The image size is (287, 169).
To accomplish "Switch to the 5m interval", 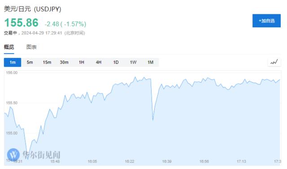I will (x=30, y=62).
